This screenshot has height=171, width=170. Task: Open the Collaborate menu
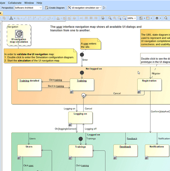pyautogui.click(x=14, y=2)
